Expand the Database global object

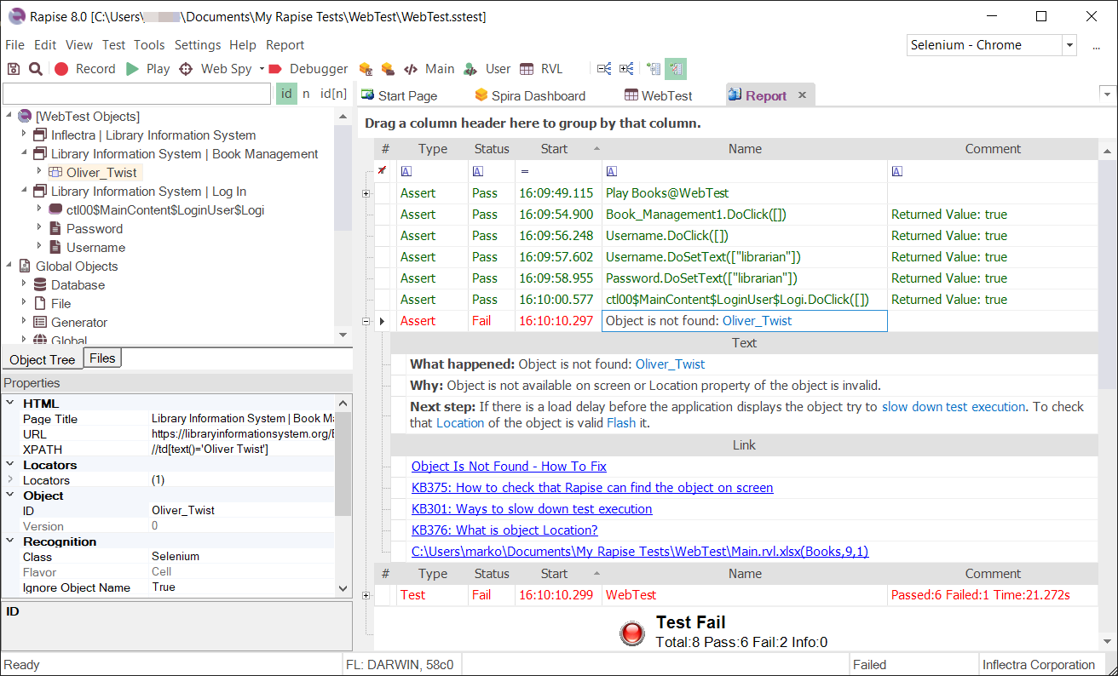[24, 284]
